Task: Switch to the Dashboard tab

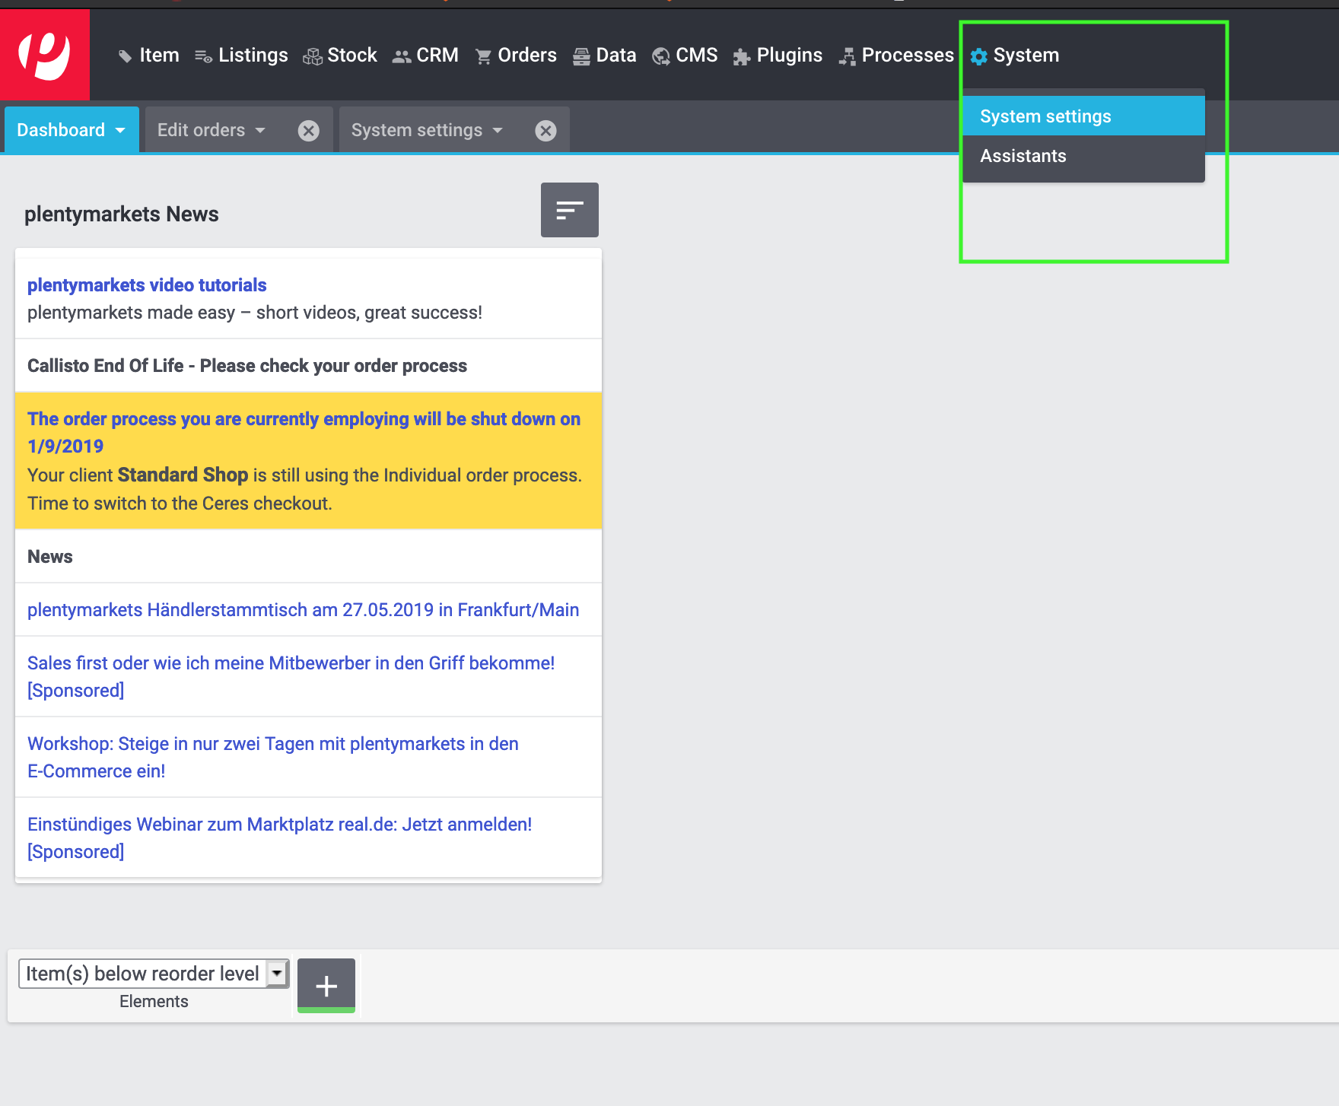Action: (61, 130)
